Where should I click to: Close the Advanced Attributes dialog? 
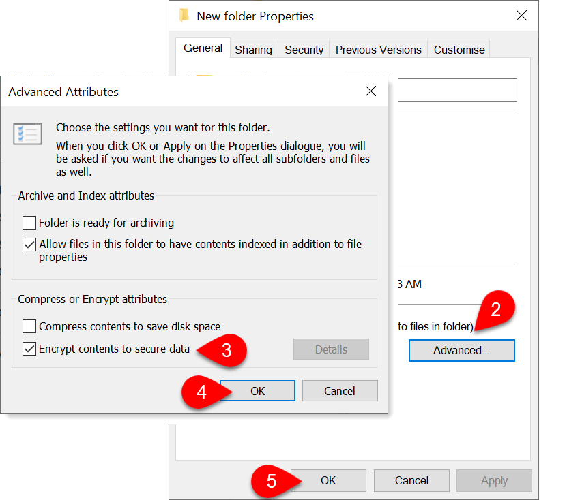click(370, 91)
